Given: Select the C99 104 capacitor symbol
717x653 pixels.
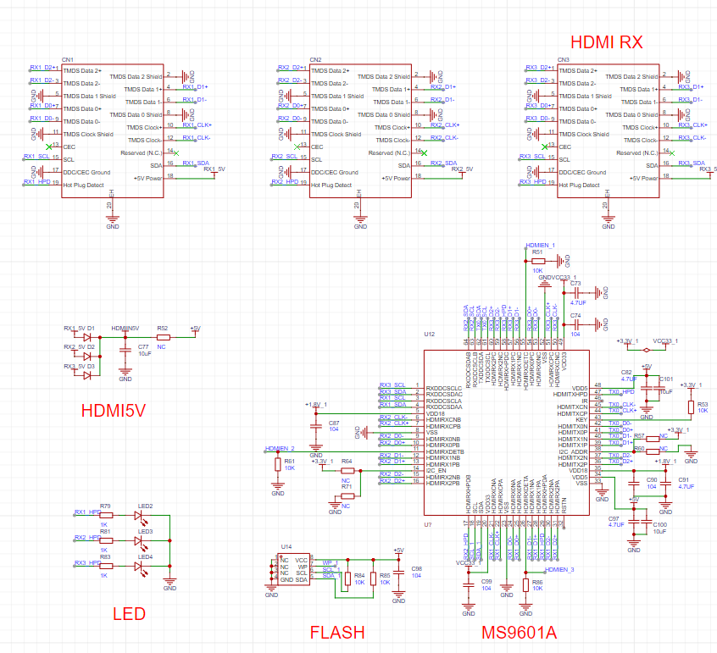Looking at the screenshot, I should (468, 585).
